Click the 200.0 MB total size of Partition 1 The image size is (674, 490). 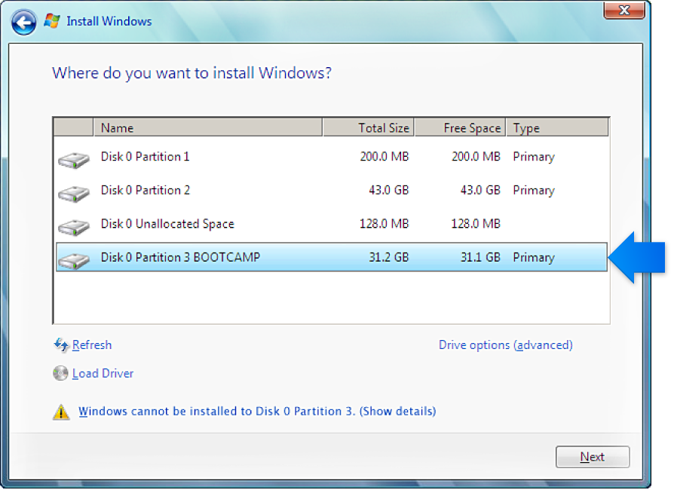(384, 157)
